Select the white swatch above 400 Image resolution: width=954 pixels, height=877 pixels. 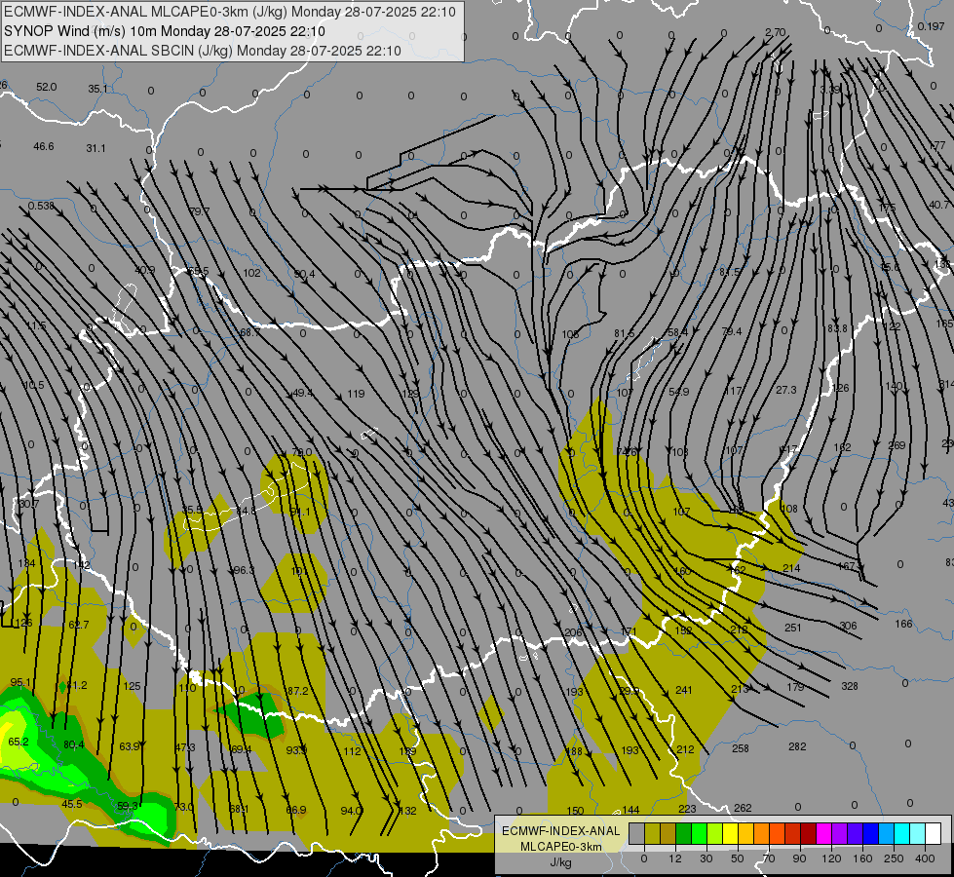click(933, 833)
